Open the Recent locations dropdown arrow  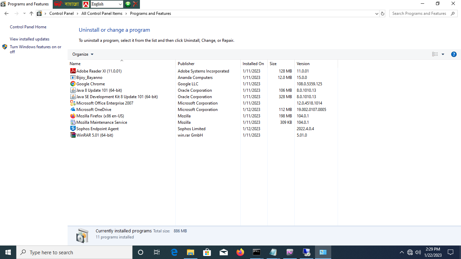pos(24,13)
